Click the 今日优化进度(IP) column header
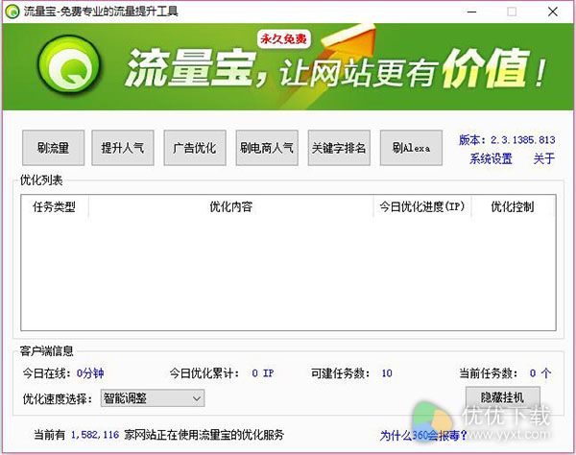The width and height of the screenshot is (576, 455). pos(422,206)
